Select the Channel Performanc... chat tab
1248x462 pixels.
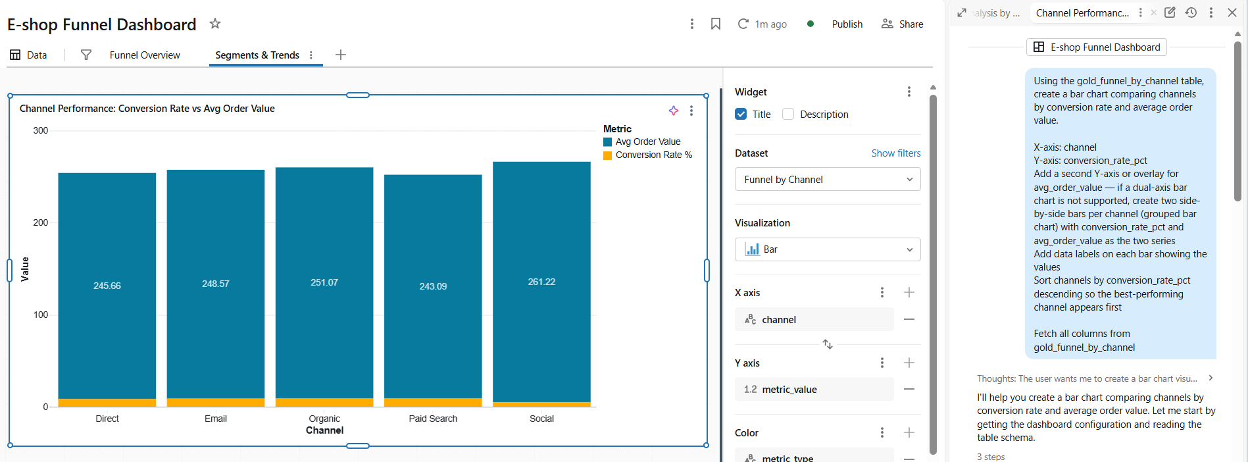pos(1082,13)
